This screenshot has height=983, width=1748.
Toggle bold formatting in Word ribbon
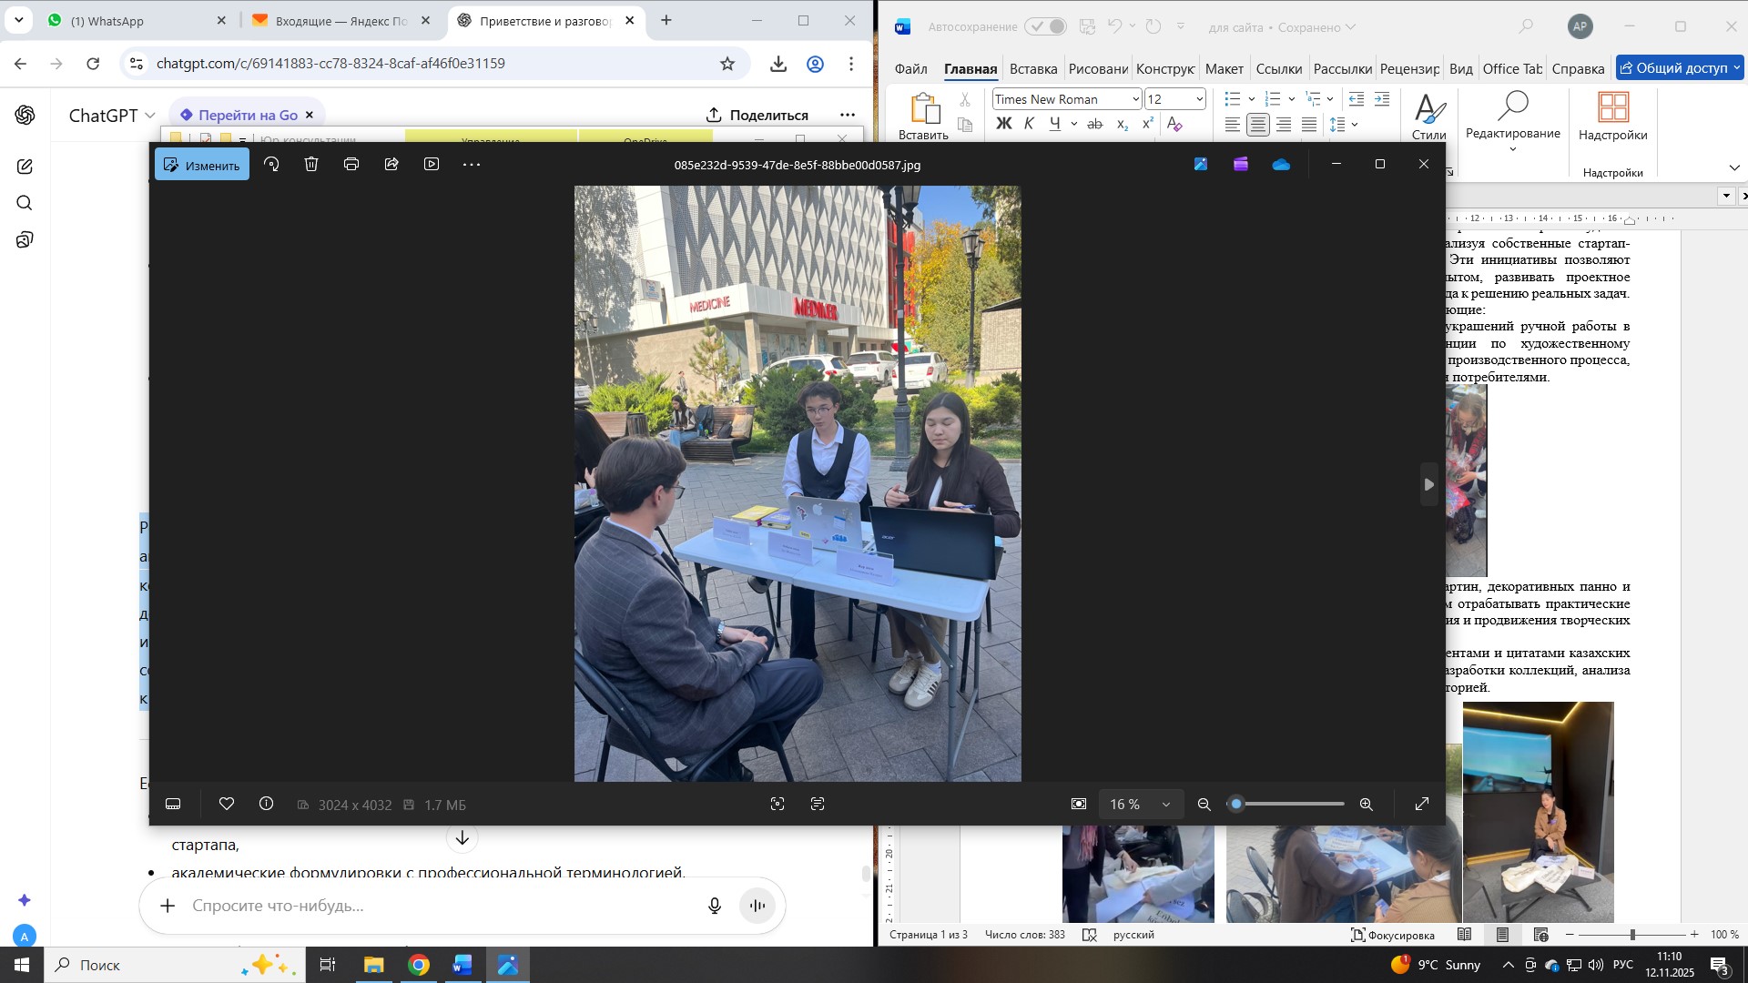(1003, 125)
